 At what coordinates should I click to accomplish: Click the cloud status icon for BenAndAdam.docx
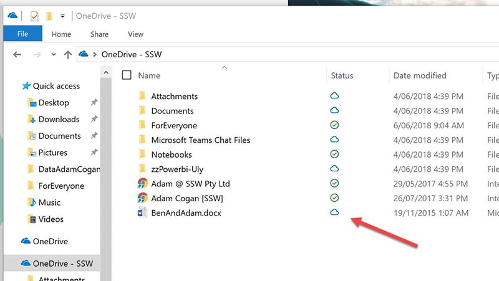coord(334,212)
